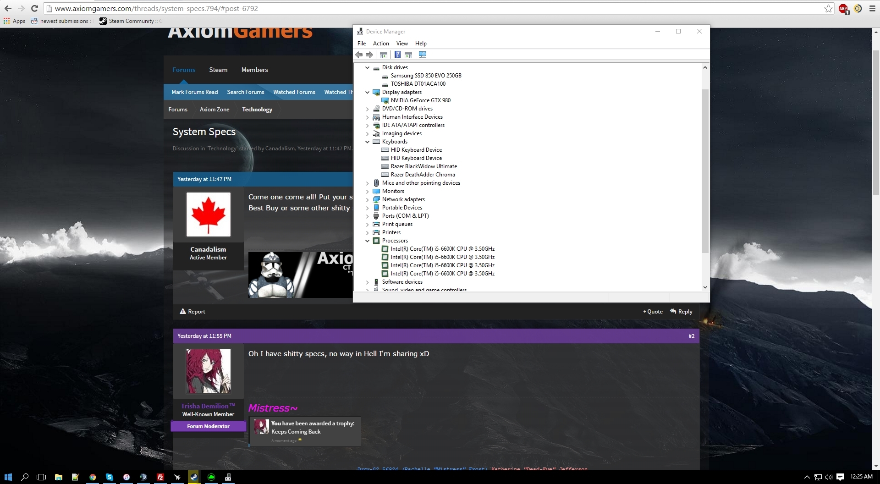Go to Axiom Zone breadcrumb
This screenshot has width=880, height=484.
click(x=214, y=110)
